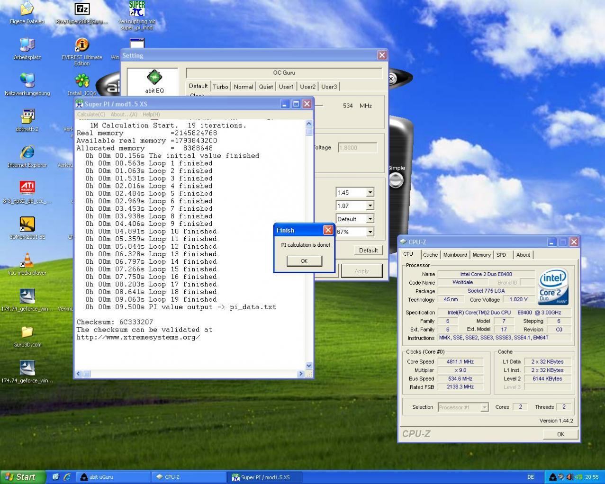Click the volume icon in system tray
The height and width of the screenshot is (484, 605).
(570, 477)
